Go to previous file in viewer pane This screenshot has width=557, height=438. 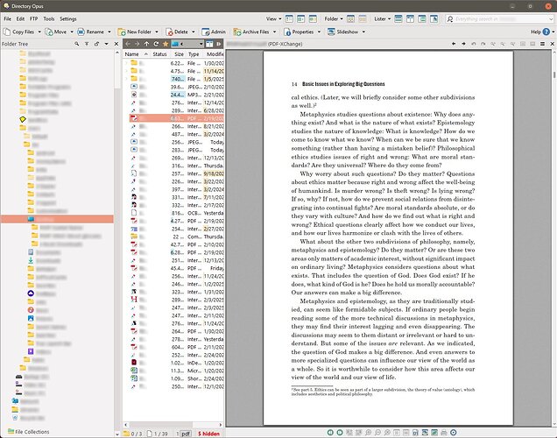(454, 44)
